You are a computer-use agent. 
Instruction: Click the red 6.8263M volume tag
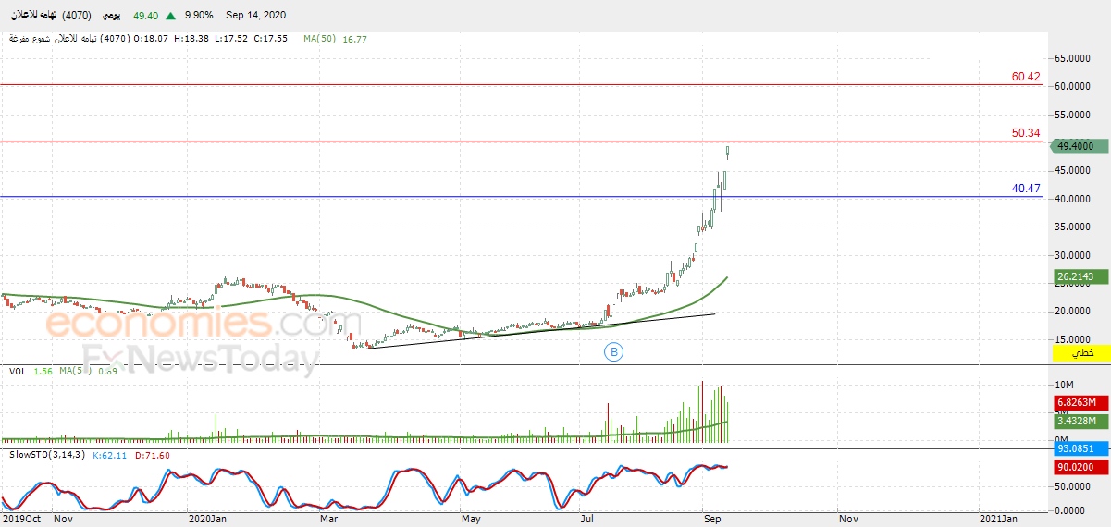tap(1080, 403)
